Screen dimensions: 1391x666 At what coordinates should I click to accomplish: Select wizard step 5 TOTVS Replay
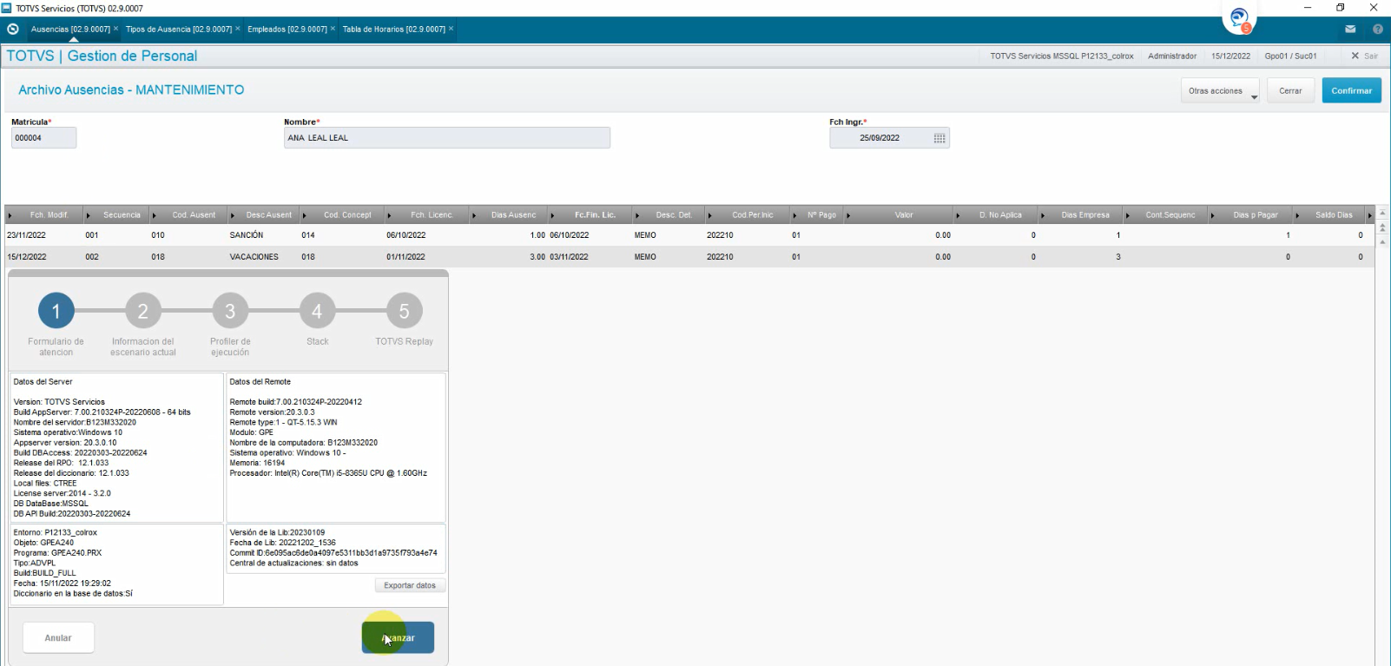pos(405,311)
